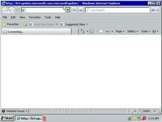Click the security shield tray icon
The image size is (162, 122).
[135, 118]
